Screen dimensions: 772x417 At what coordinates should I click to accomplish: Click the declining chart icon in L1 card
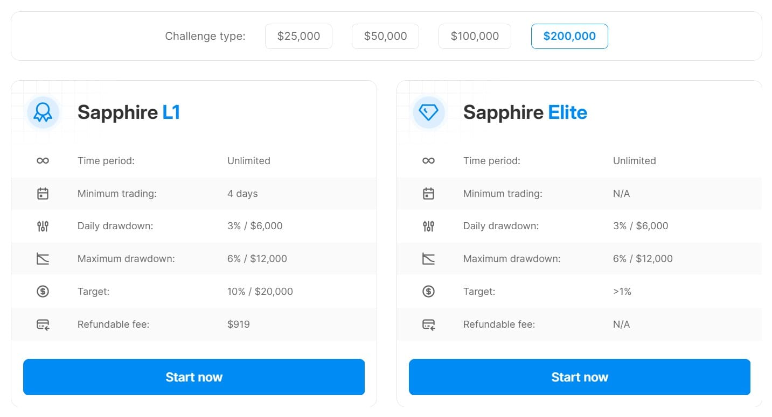[43, 259]
